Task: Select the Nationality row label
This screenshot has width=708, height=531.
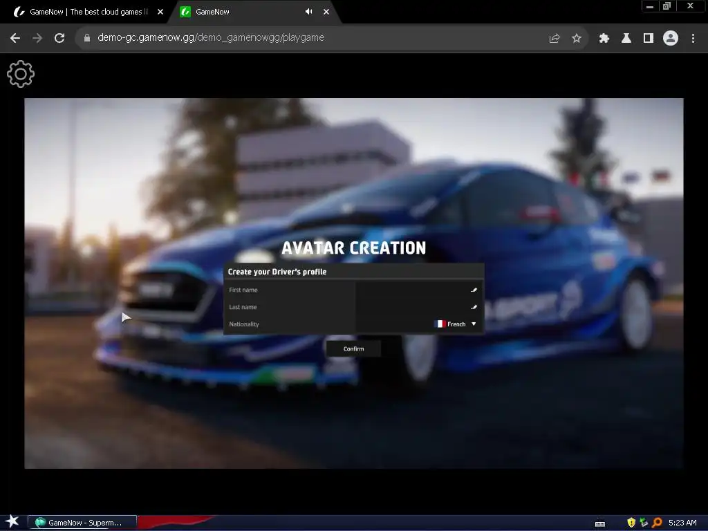Action: tap(244, 324)
